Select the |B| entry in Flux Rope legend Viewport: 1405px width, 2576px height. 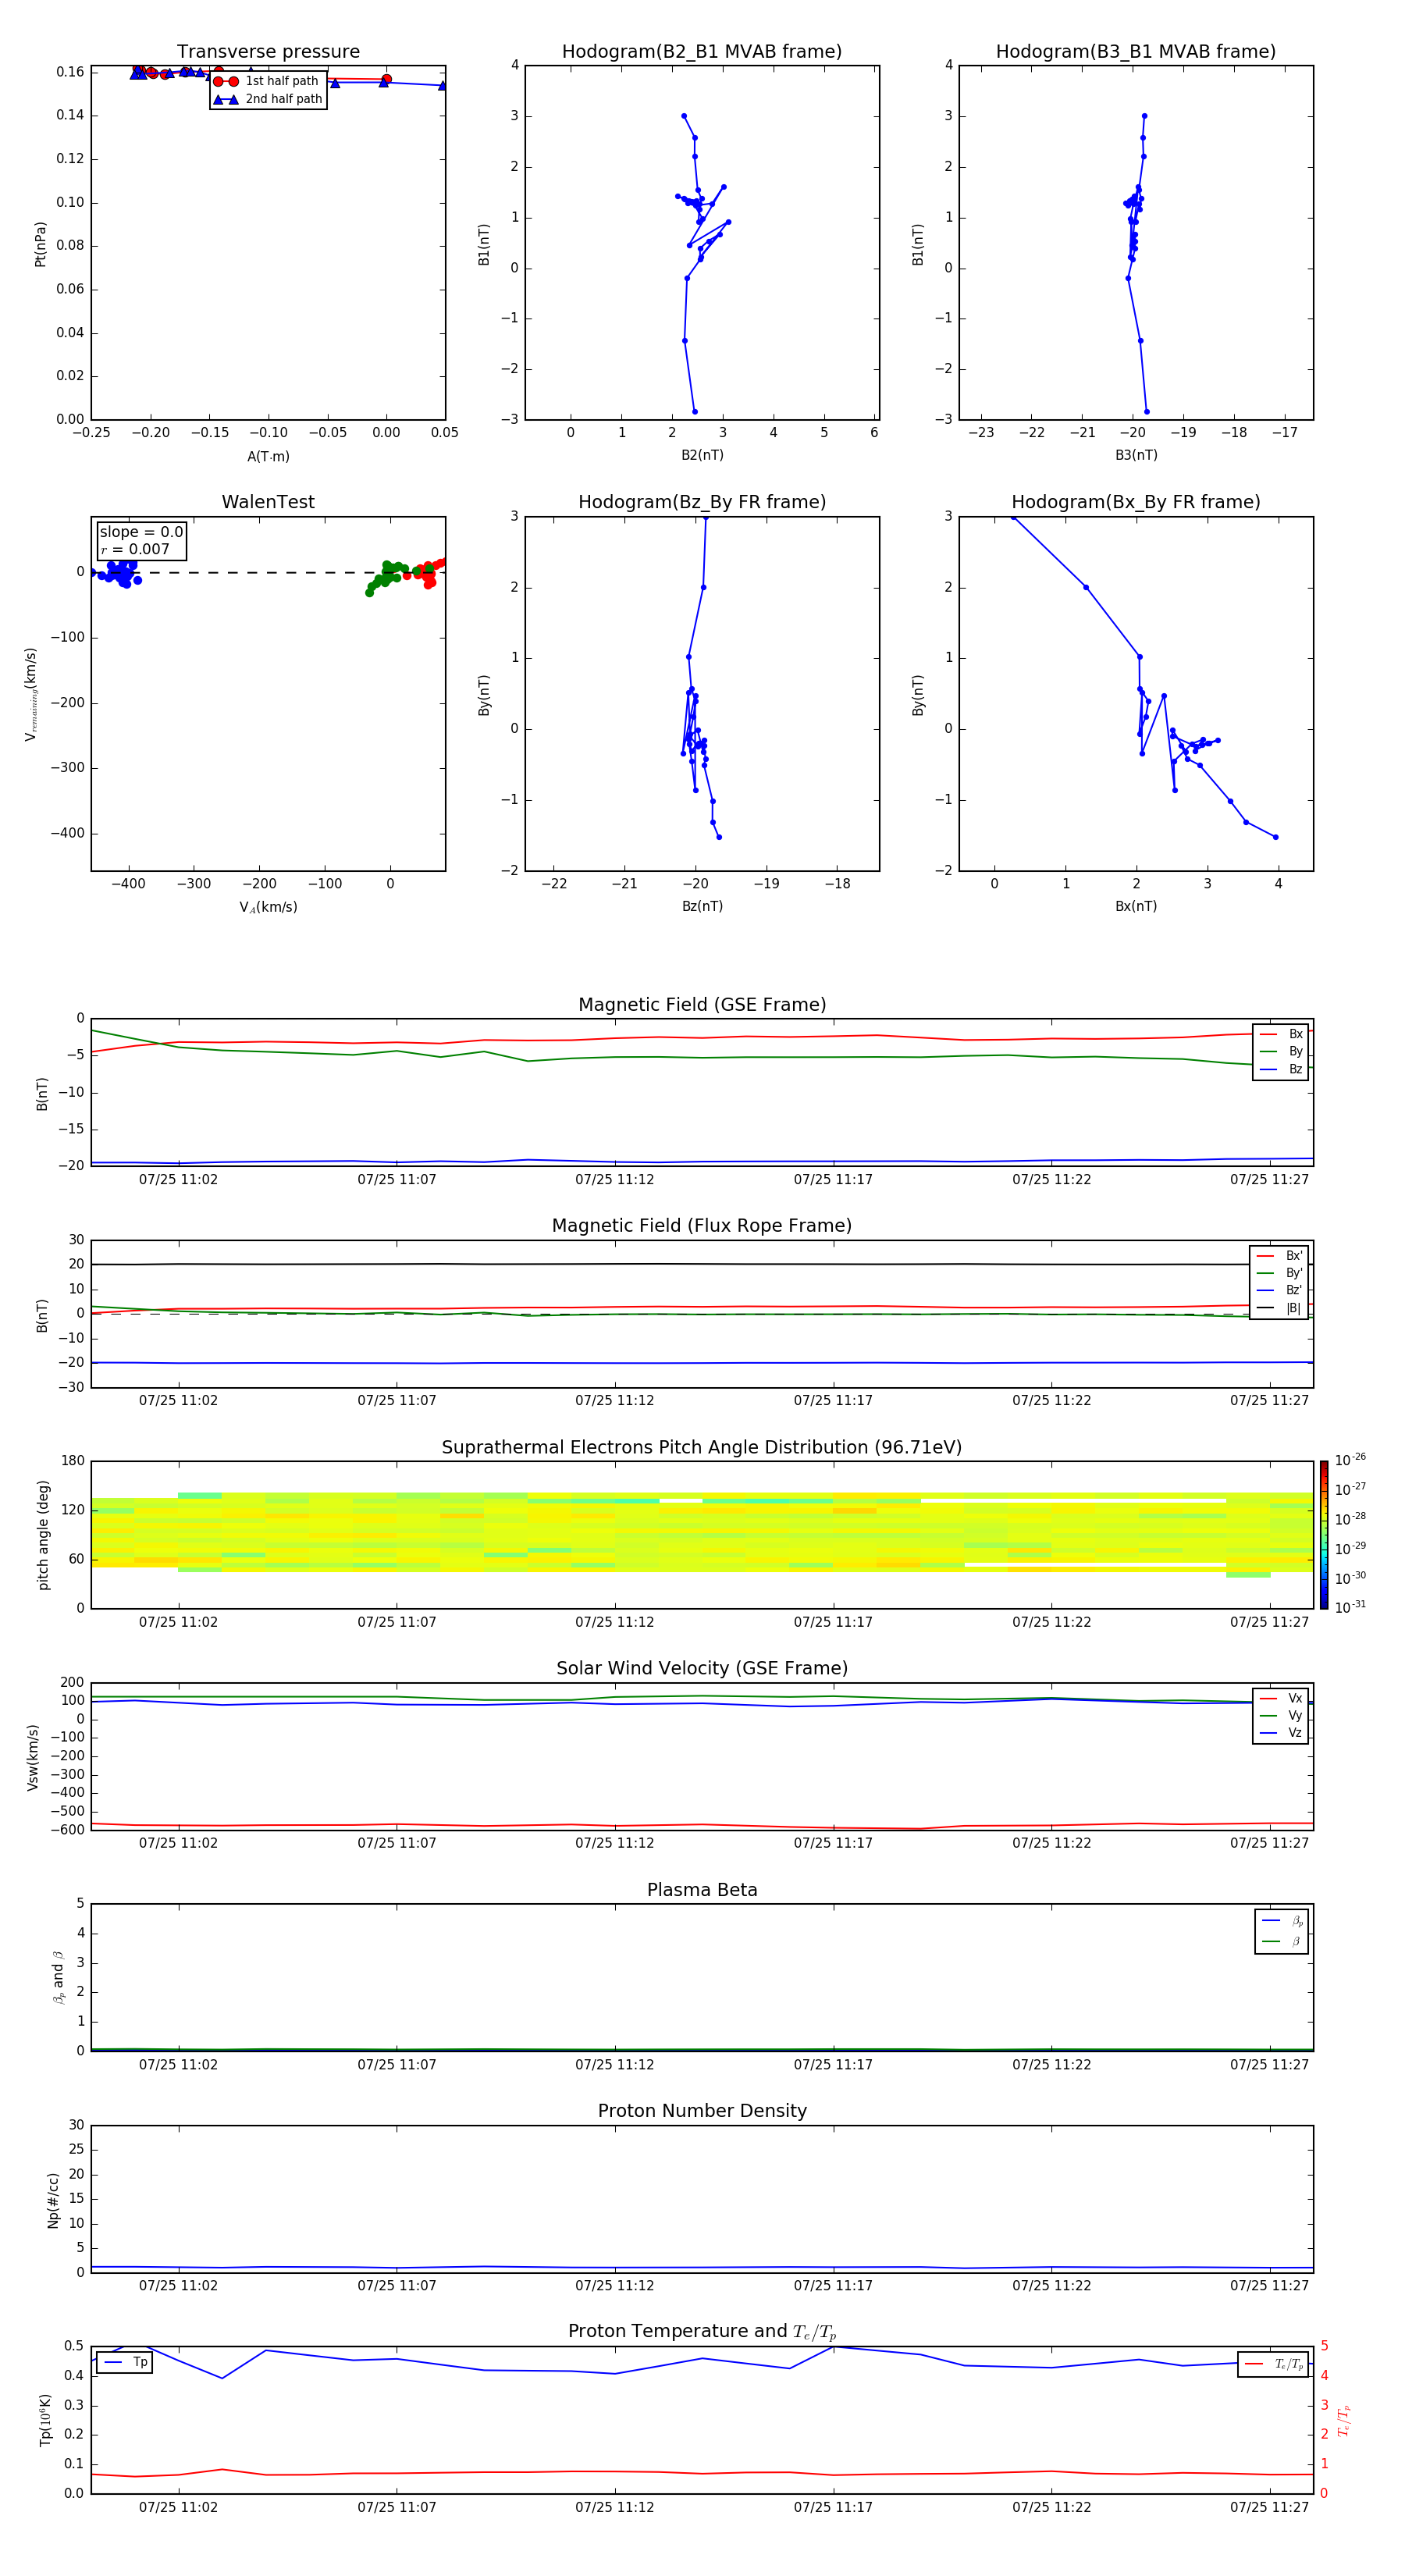1279,1308
